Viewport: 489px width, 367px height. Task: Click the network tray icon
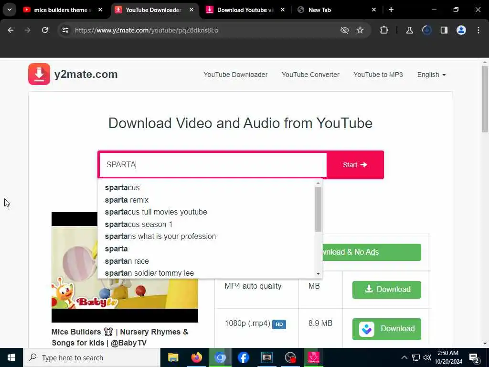pyautogui.click(x=416, y=357)
